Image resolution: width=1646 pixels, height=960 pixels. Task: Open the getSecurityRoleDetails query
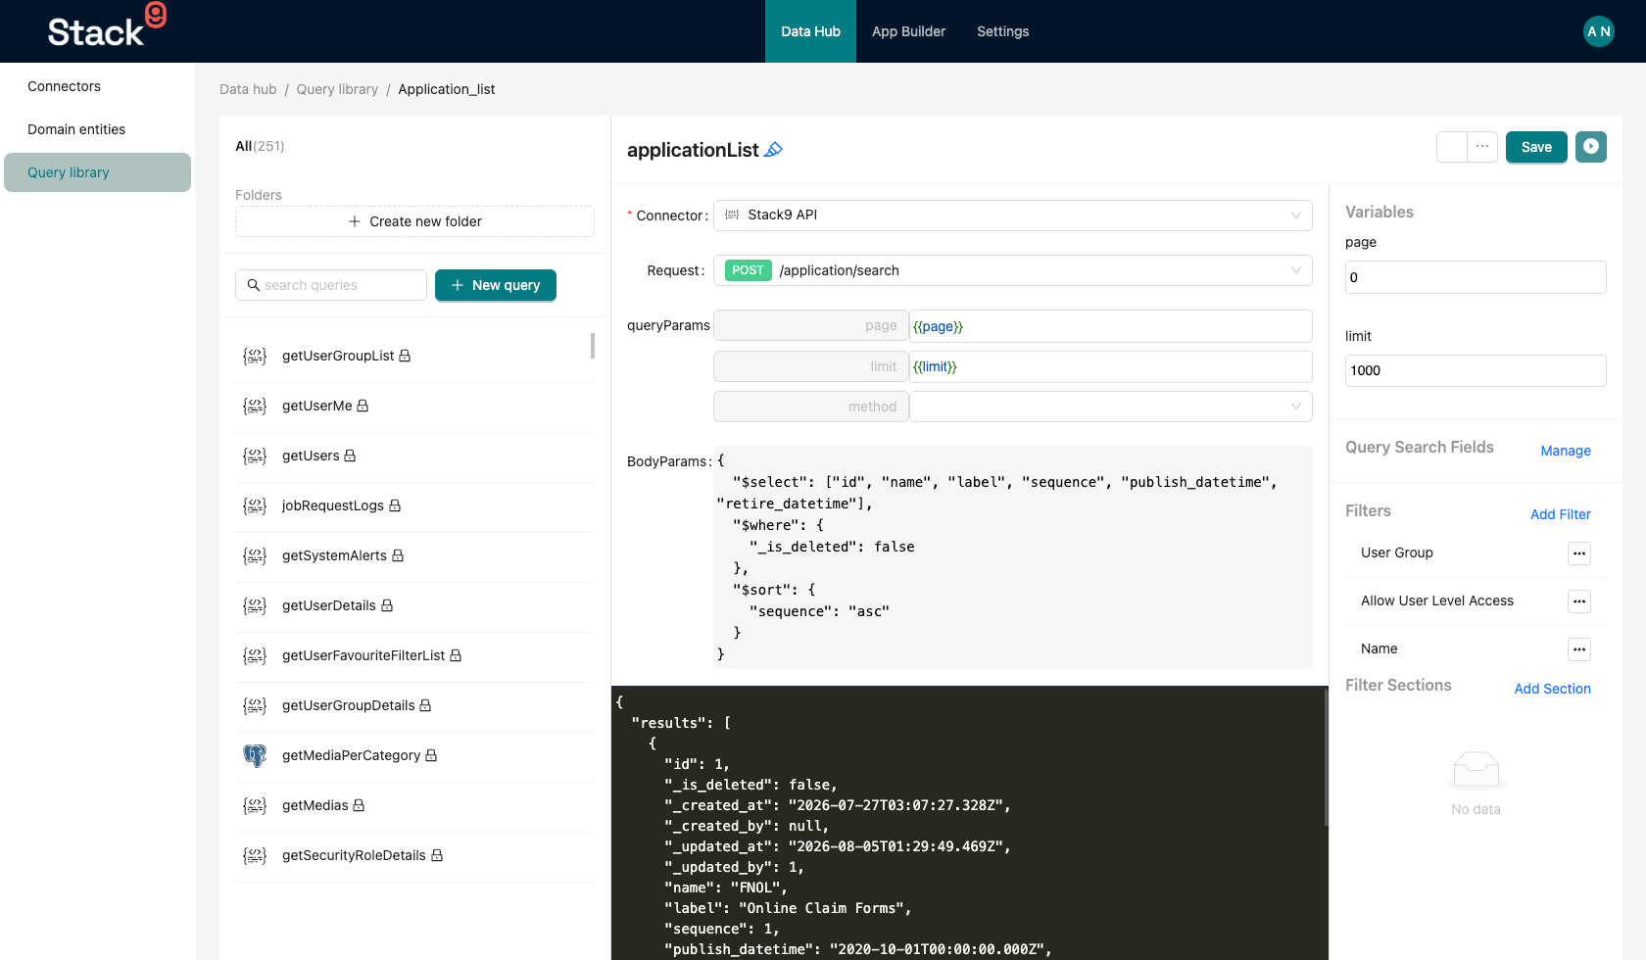[x=415, y=855]
